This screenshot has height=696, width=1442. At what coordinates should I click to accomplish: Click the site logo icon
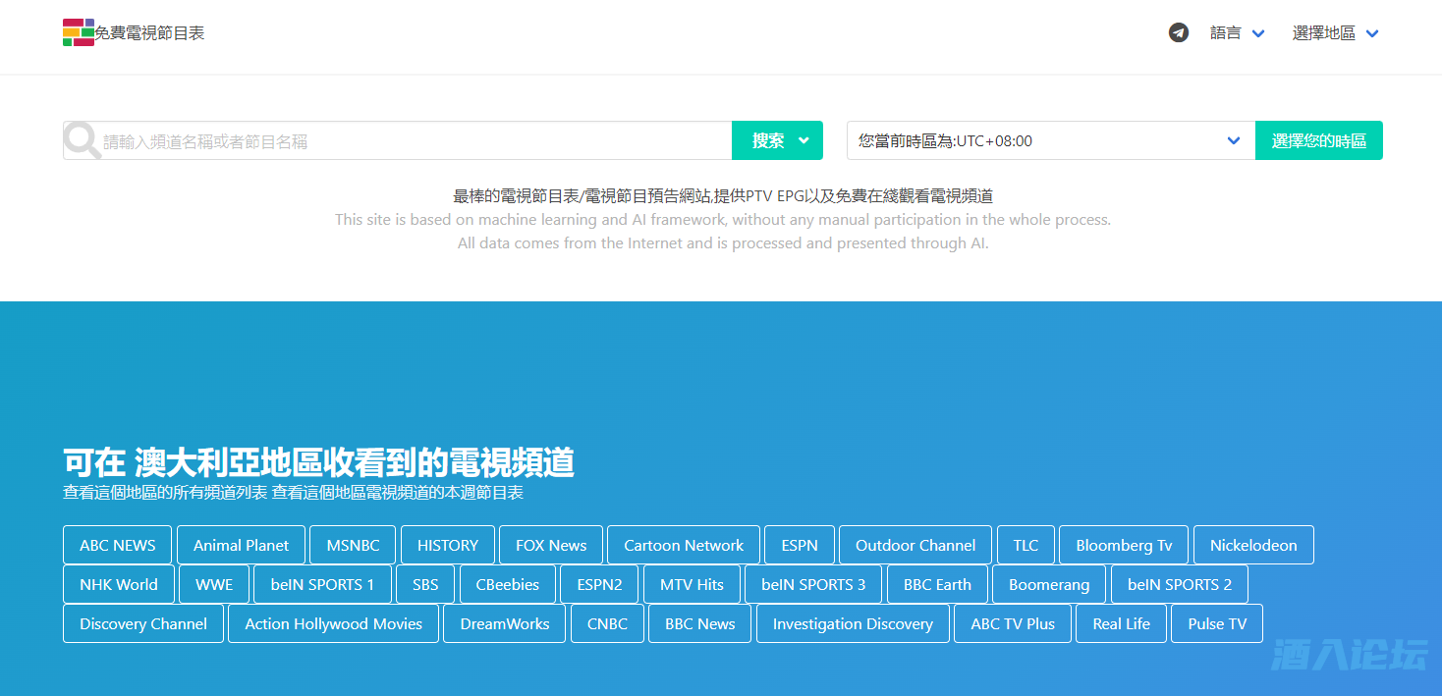tap(79, 32)
